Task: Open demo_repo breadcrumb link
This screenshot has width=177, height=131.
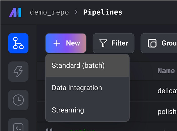Action: pyautogui.click(x=49, y=12)
